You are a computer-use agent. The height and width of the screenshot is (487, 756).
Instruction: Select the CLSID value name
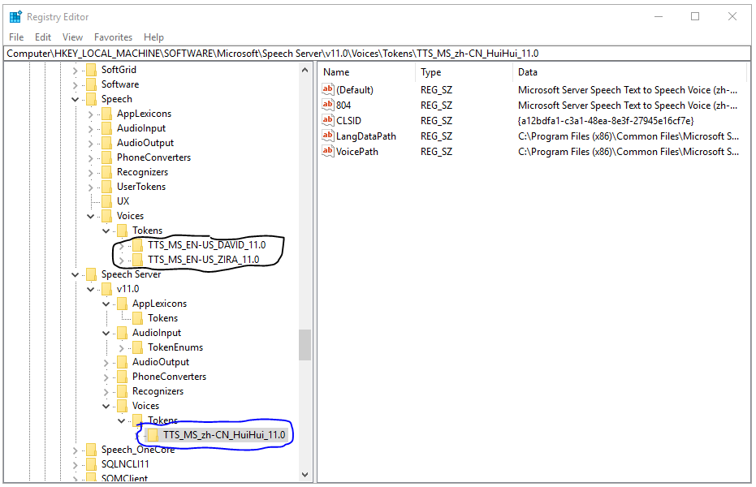click(x=348, y=121)
